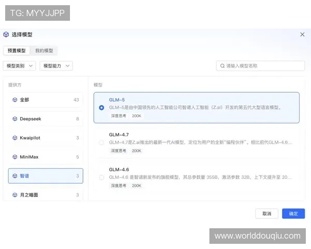Screen dimensions: 311x249
Task: Select the 智谱 provider
Action: [x=46, y=176]
